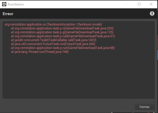Click the dark header bar between Erreur and alert icon
The width and height of the screenshot is (158, 113).
point(79,14)
